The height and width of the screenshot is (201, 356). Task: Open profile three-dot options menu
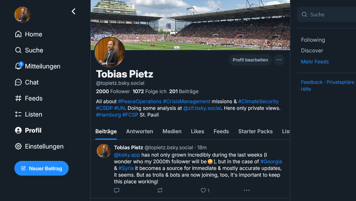click(x=279, y=60)
